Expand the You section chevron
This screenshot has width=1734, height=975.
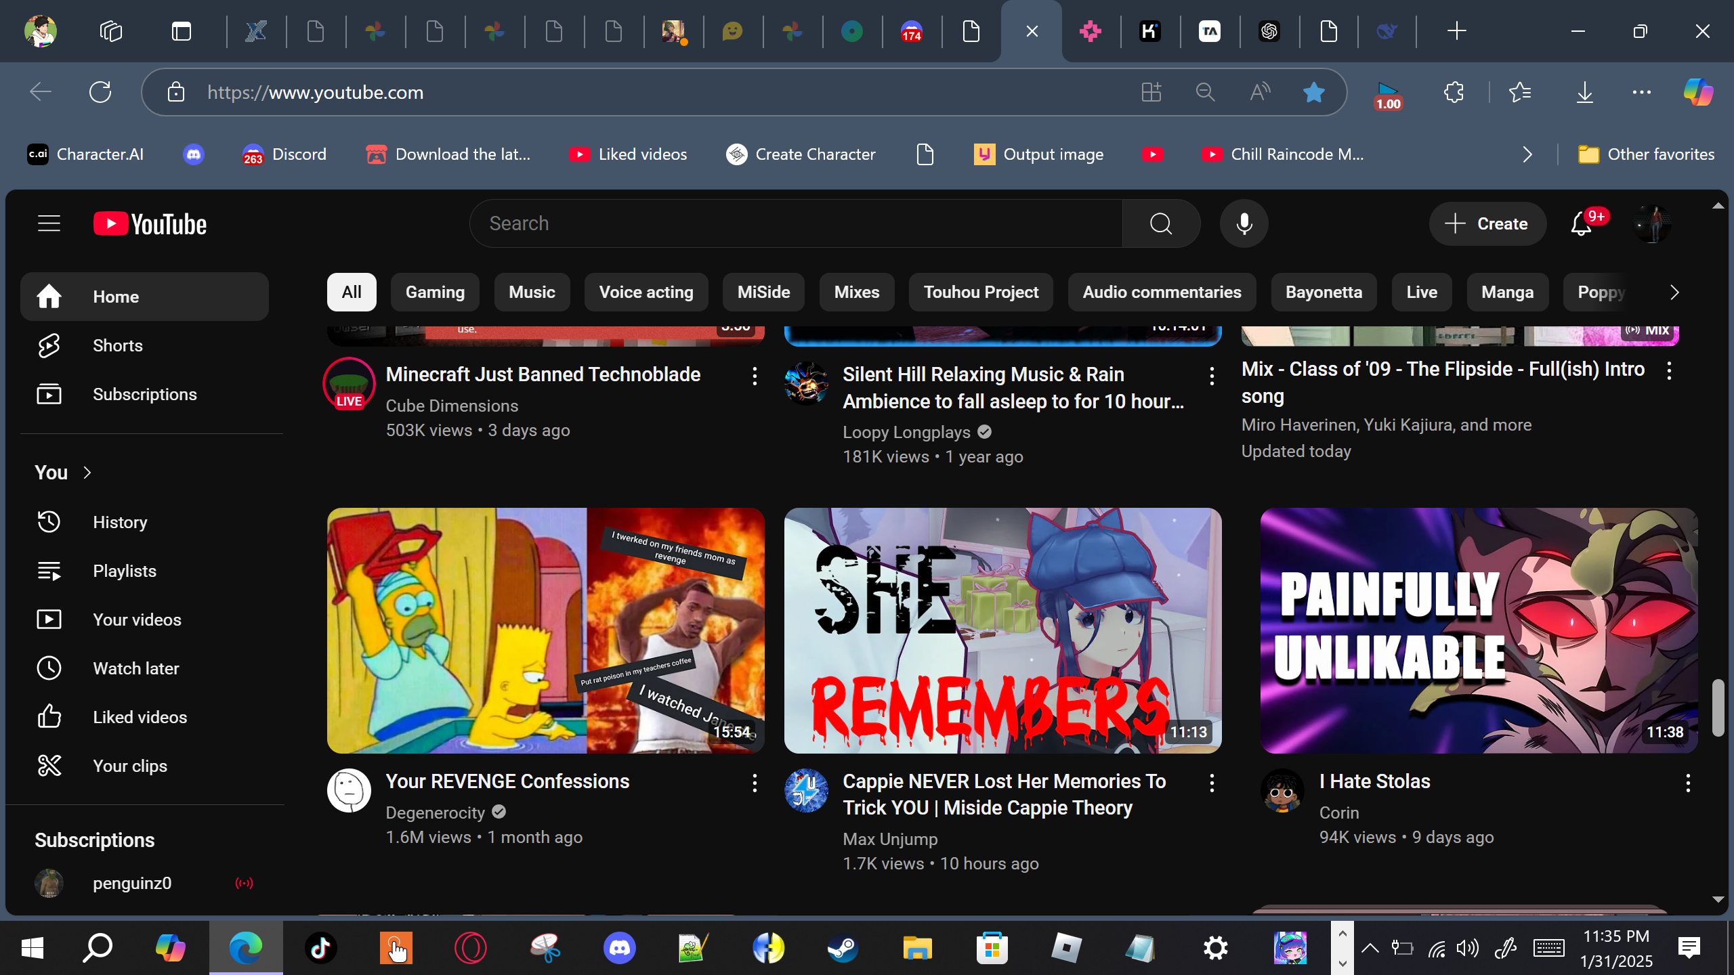pyautogui.click(x=87, y=473)
